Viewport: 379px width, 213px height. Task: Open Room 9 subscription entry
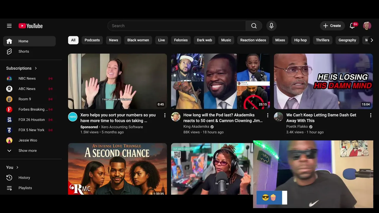29,99
